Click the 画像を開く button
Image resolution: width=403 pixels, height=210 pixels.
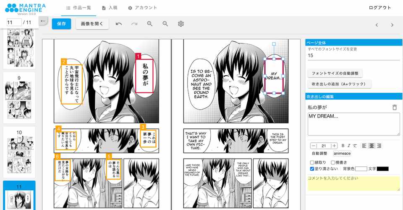[x=92, y=24]
